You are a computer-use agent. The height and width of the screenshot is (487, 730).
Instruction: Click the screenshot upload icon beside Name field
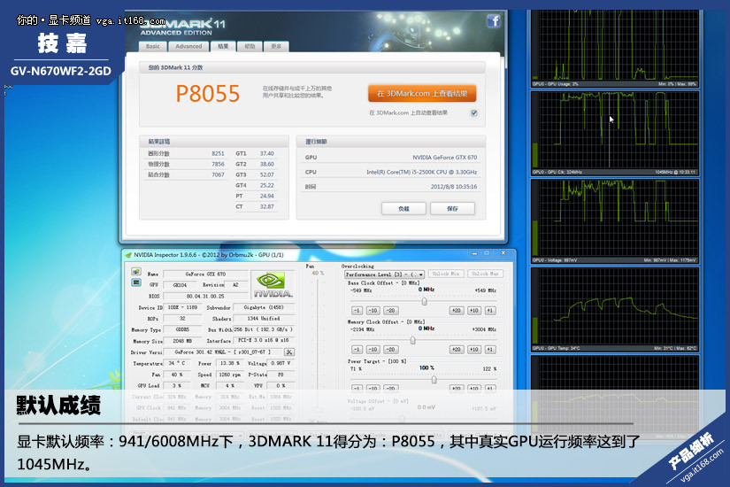tap(136, 272)
